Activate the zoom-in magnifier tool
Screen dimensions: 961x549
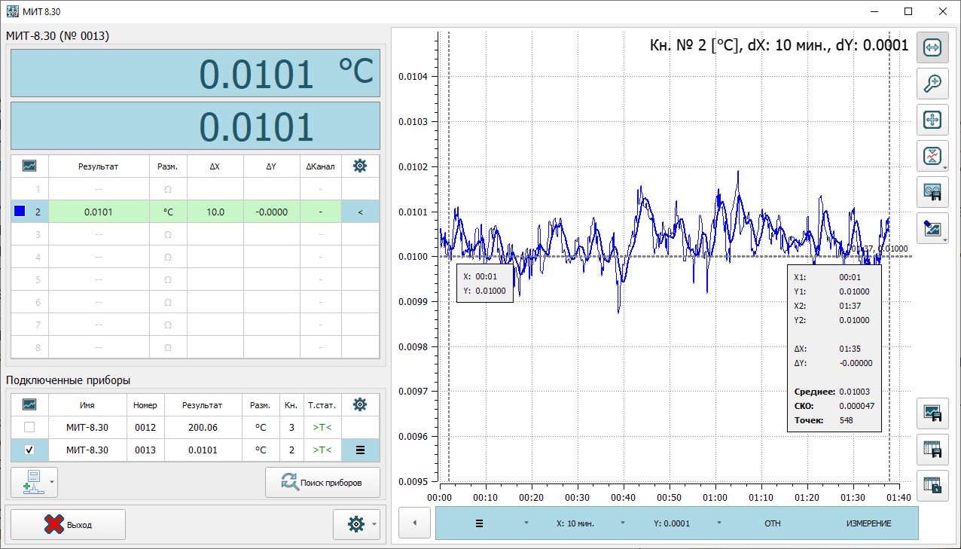tap(932, 83)
